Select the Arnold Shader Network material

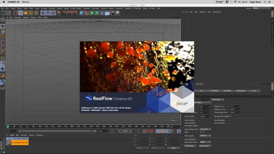(17, 143)
